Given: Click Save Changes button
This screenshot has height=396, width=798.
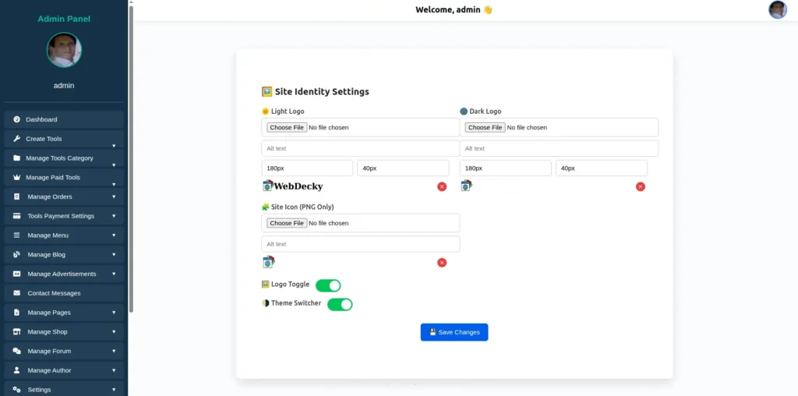Looking at the screenshot, I should point(454,332).
